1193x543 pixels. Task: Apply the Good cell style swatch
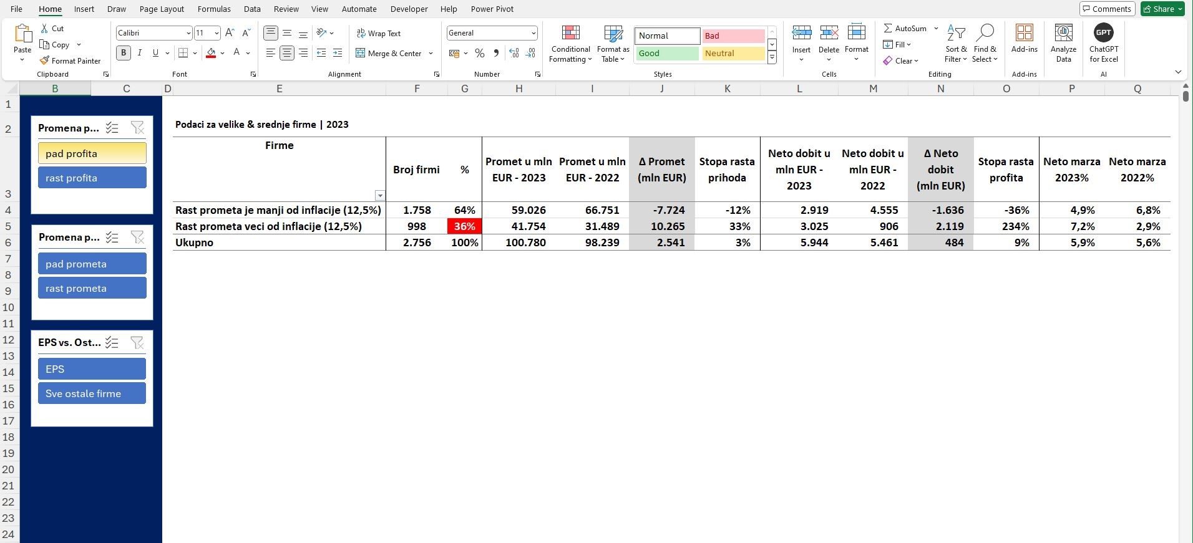(x=667, y=54)
